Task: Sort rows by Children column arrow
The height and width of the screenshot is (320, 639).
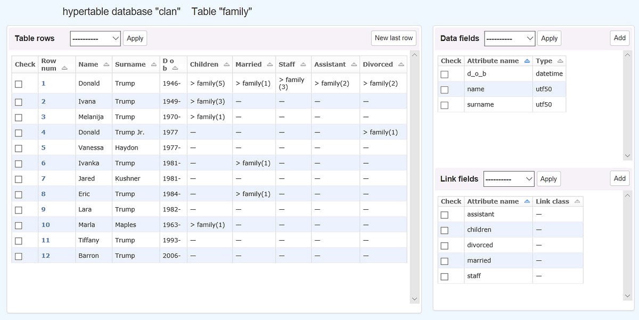Action: (226, 64)
